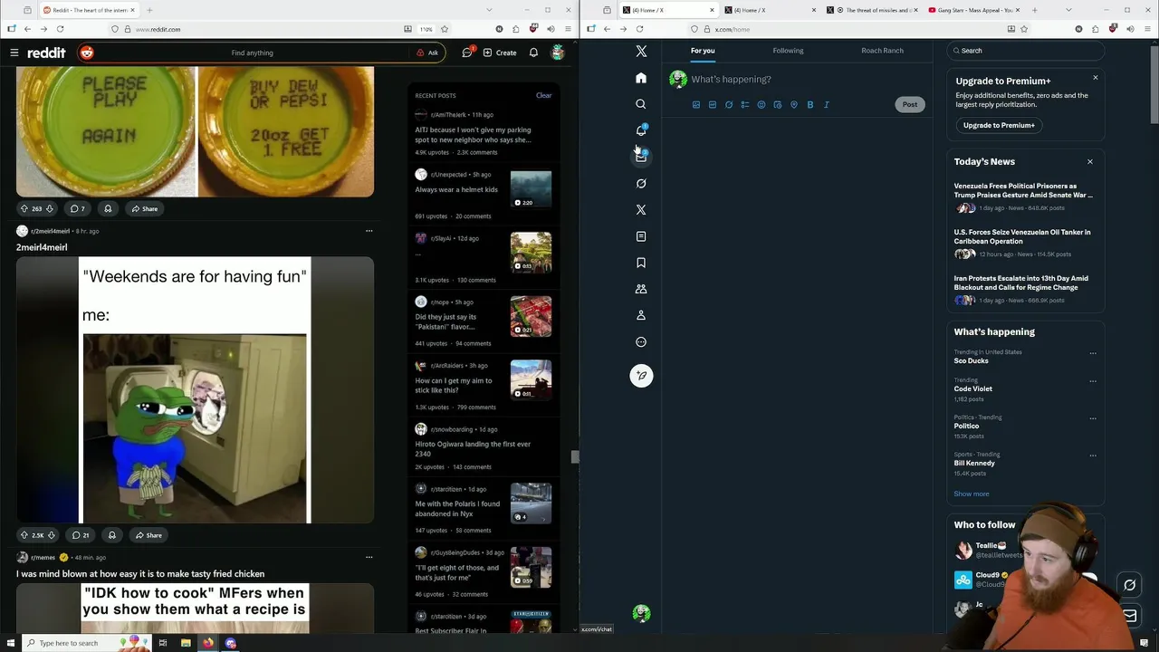Add poll in X composer
Screen dimensions: 1159x652
745,105
